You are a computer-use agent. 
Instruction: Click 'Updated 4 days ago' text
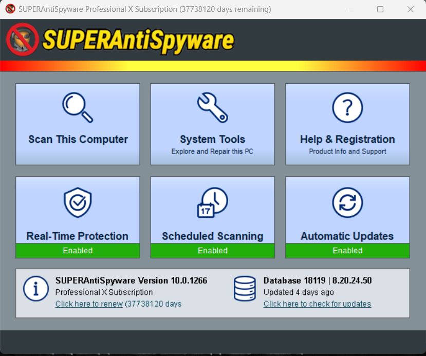click(299, 292)
